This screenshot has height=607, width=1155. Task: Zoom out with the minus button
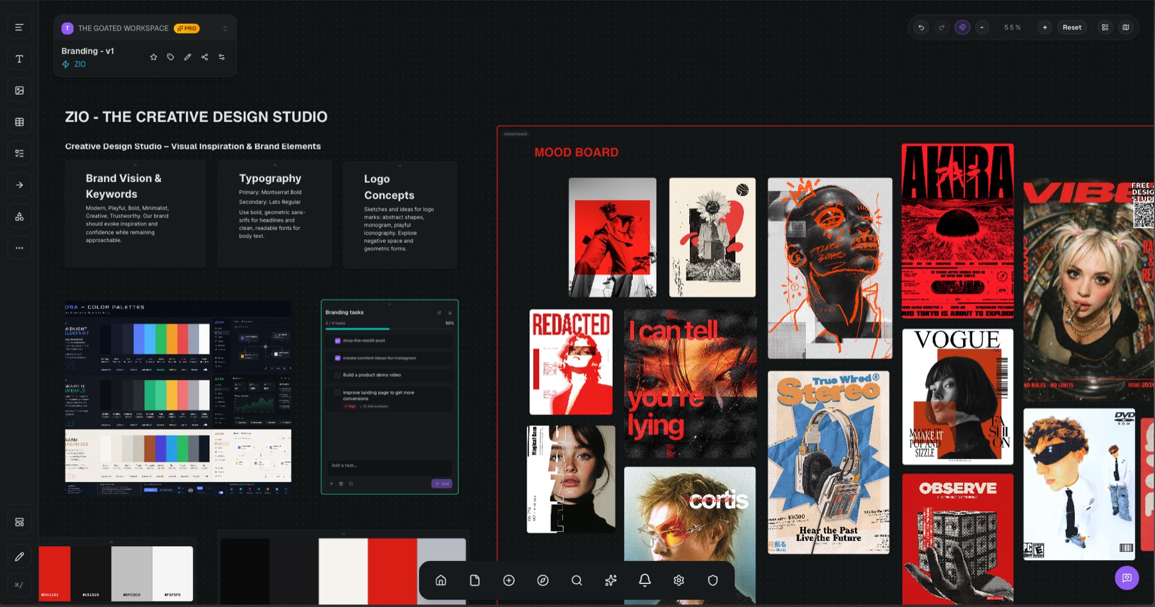click(x=982, y=28)
